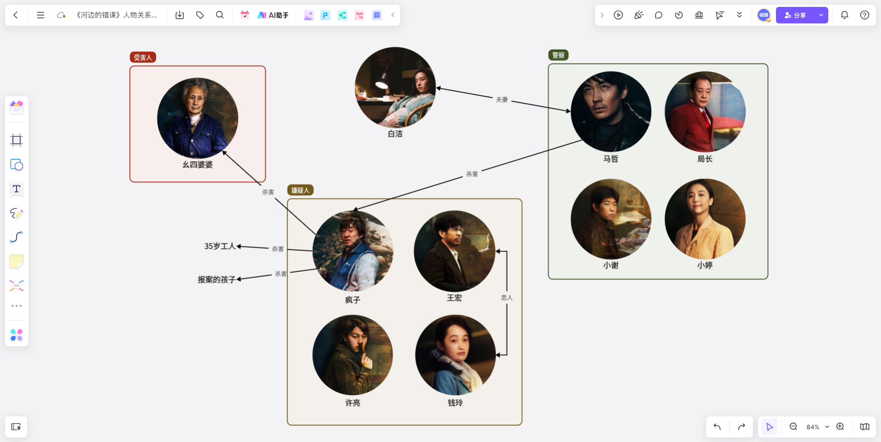The image size is (881, 442).
Task: Open the pink calendar task icon
Action: (245, 15)
